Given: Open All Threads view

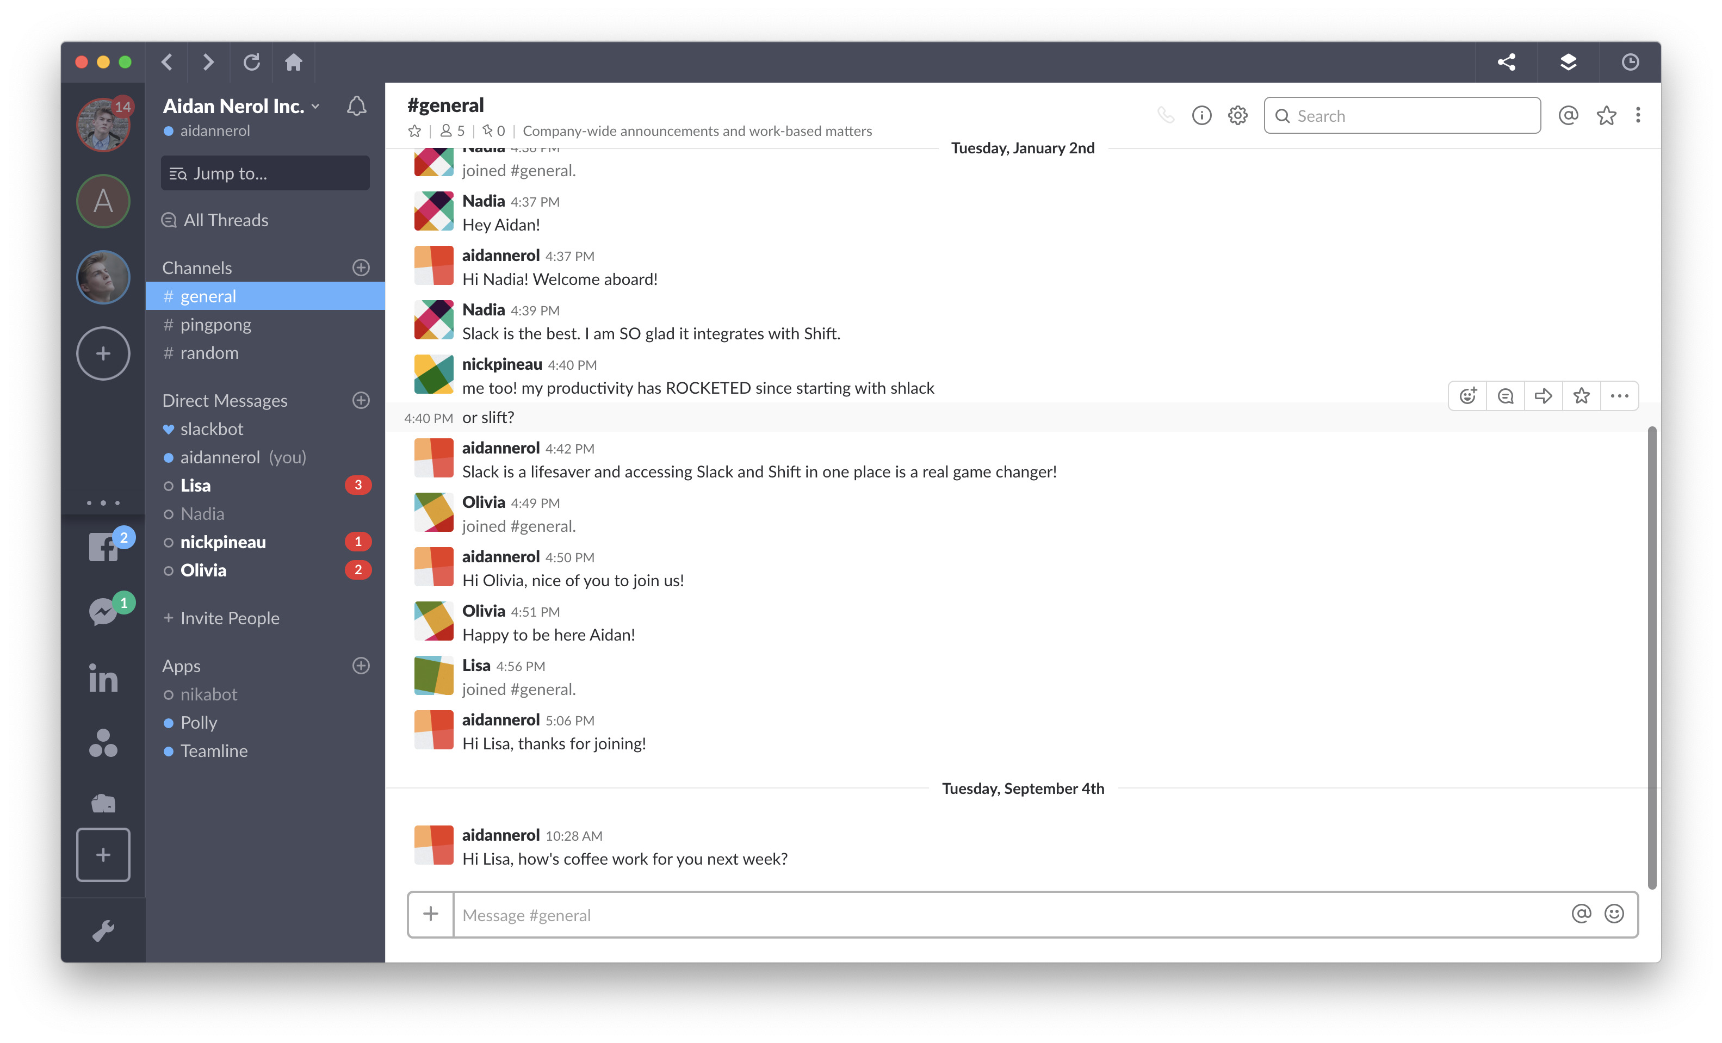Looking at the screenshot, I should pyautogui.click(x=225, y=219).
